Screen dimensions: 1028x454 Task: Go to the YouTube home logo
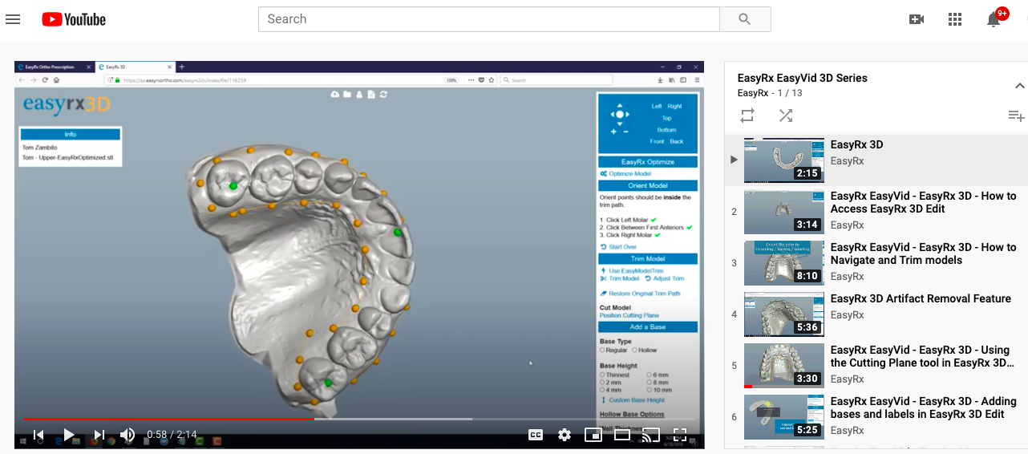[74, 19]
